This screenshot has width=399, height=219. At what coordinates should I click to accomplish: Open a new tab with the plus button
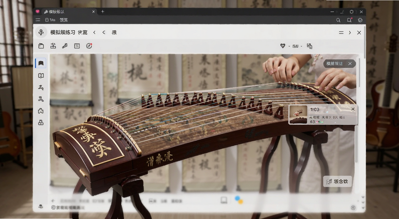pyautogui.click(x=103, y=11)
